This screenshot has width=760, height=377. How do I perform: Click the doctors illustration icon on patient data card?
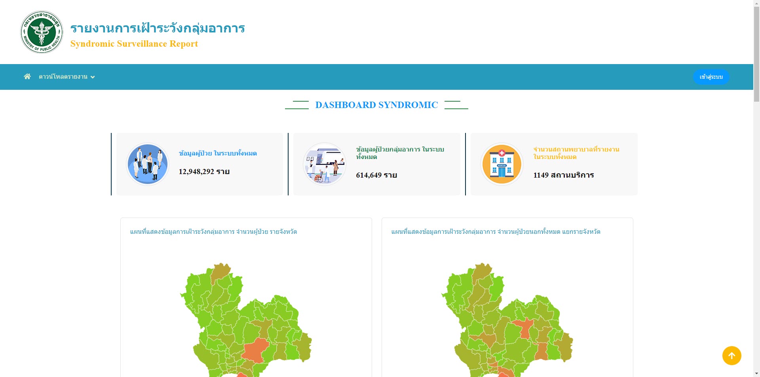coord(147,163)
